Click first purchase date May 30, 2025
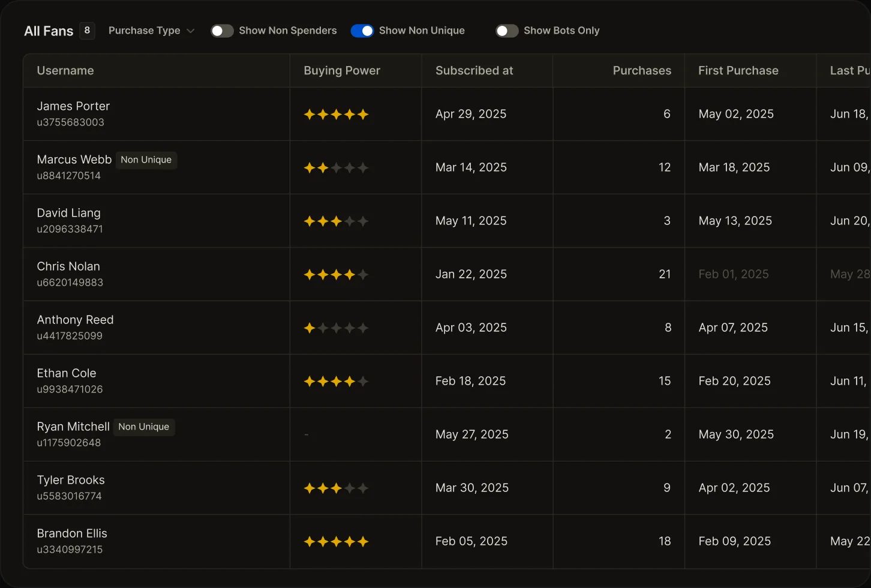 (736, 434)
